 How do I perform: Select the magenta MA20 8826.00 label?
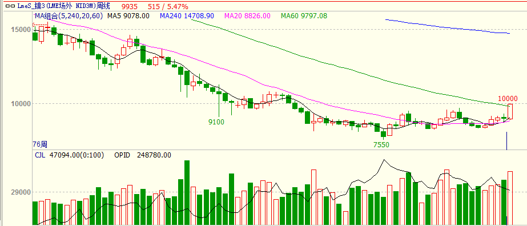(247, 15)
